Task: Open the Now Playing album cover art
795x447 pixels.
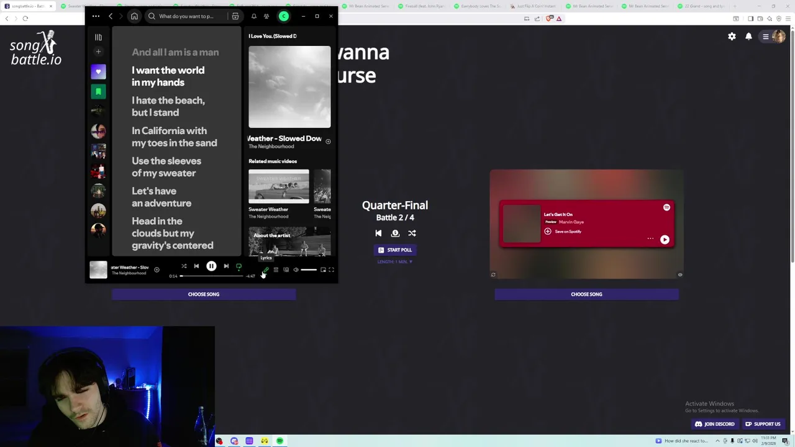Action: click(289, 87)
